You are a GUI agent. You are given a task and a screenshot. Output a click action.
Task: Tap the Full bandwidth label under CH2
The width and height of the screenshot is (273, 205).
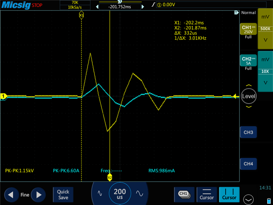coord(248,68)
